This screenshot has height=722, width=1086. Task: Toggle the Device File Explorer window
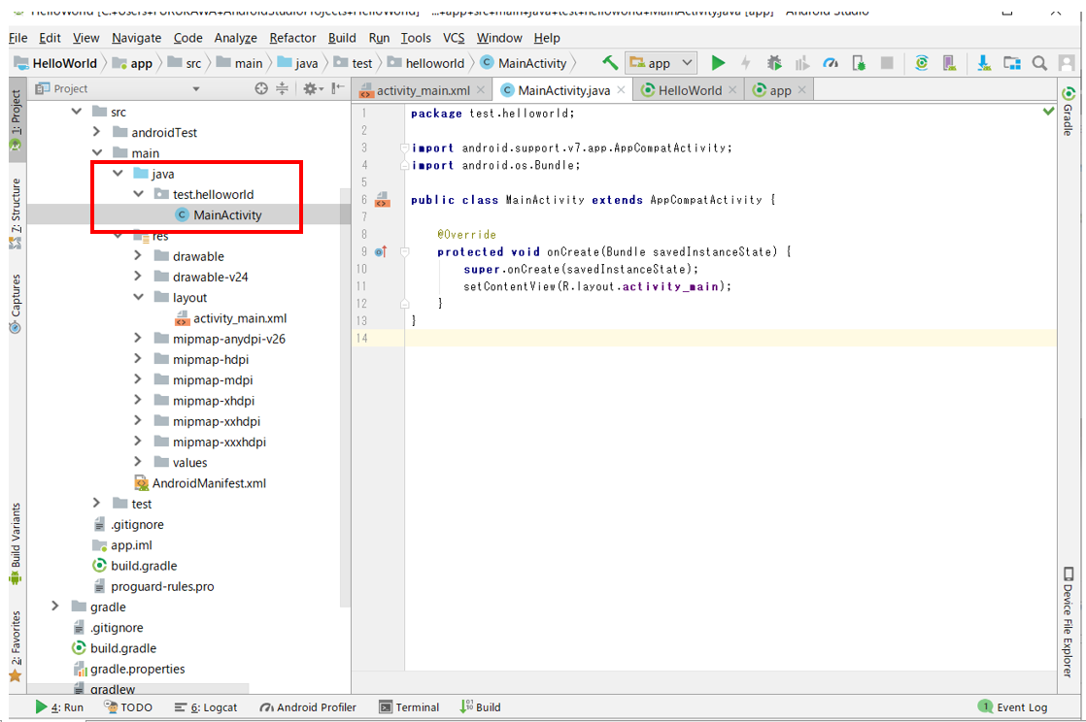click(x=1068, y=622)
